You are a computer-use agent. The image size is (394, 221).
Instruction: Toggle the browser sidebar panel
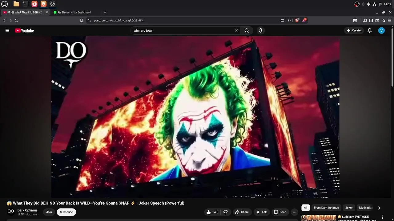pos(371,21)
